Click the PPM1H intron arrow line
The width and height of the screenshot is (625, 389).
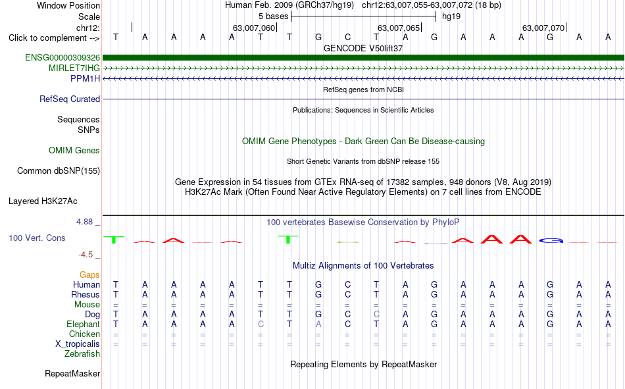click(x=363, y=78)
